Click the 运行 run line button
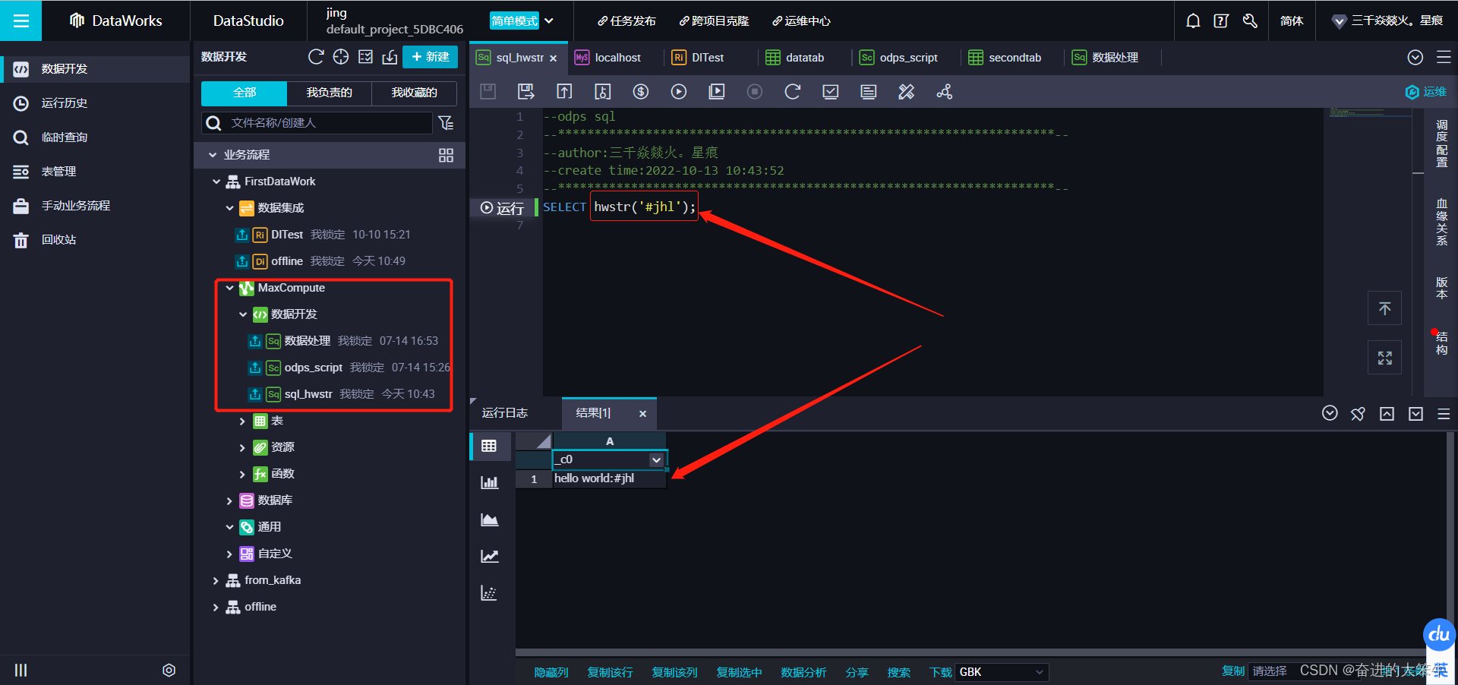1458x685 pixels. pos(503,208)
